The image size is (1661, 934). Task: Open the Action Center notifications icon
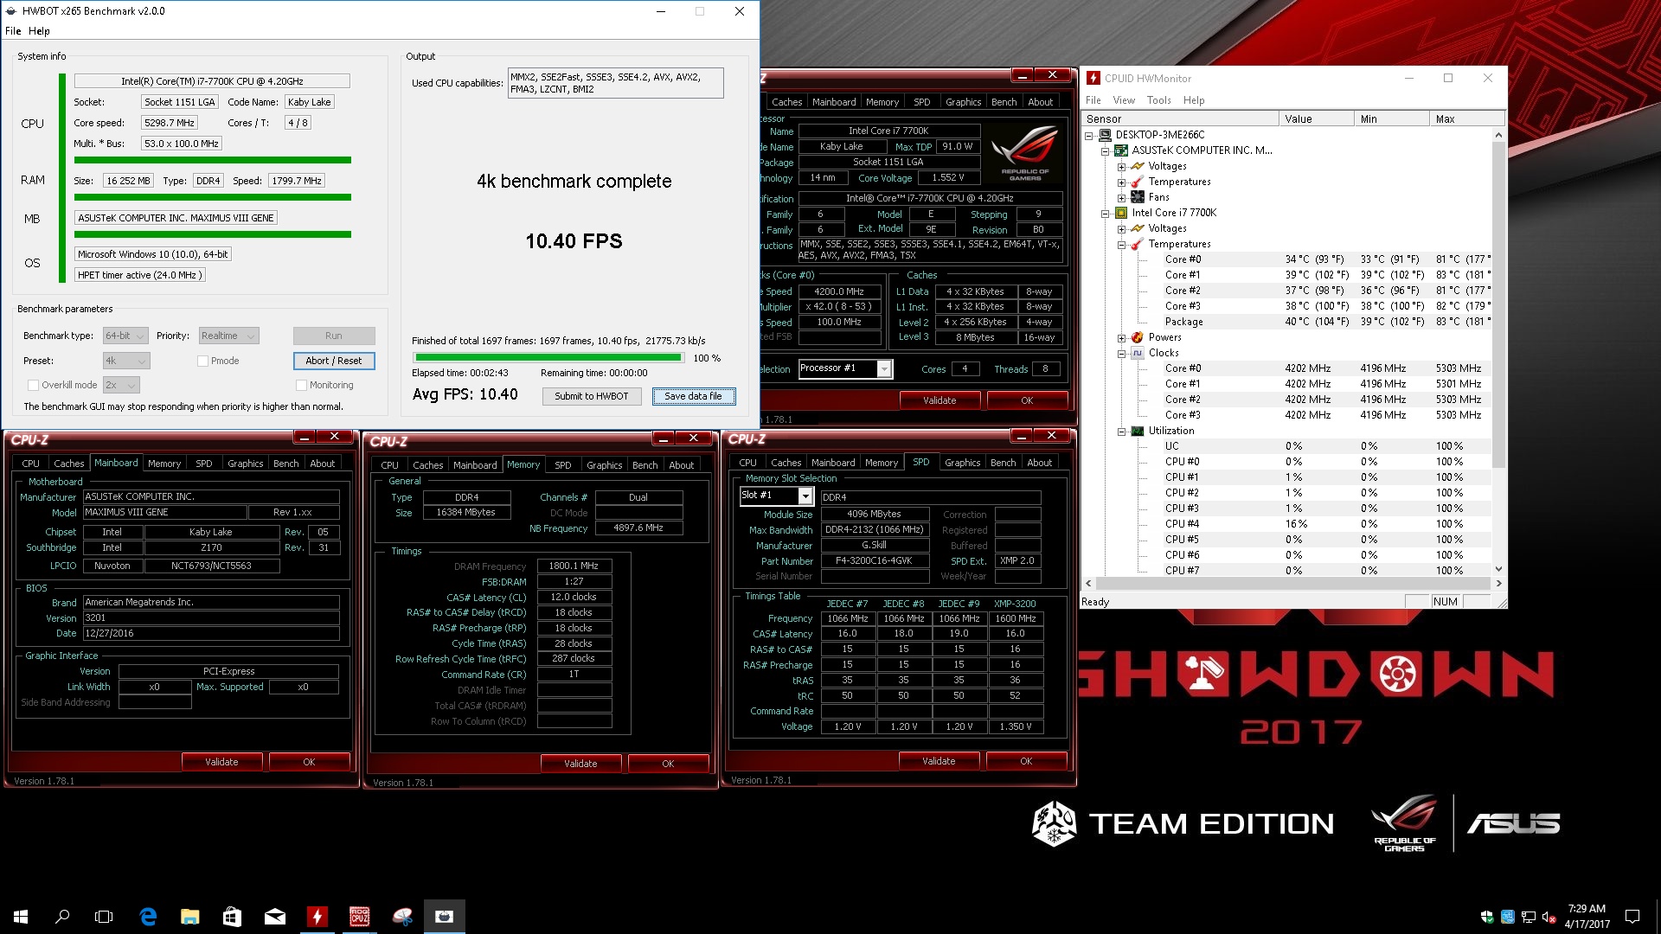(x=1632, y=916)
